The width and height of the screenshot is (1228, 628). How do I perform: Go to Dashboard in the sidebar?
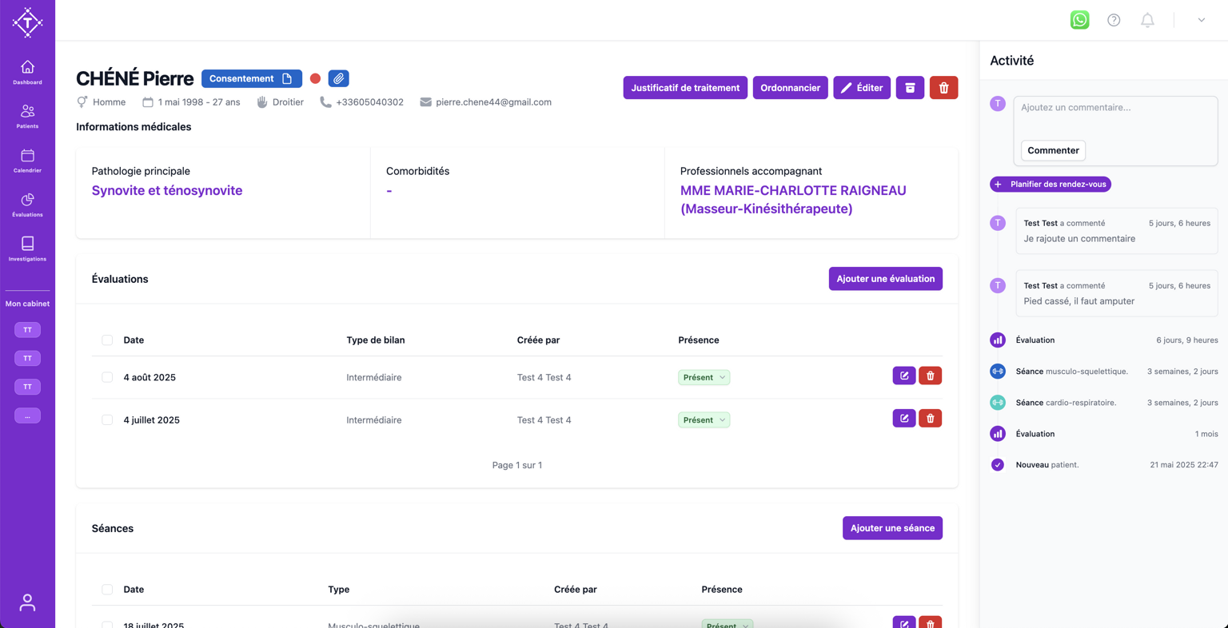(27, 72)
